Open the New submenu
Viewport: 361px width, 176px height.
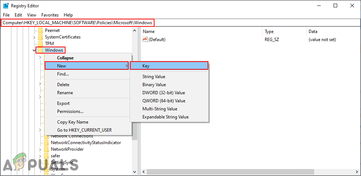point(86,66)
